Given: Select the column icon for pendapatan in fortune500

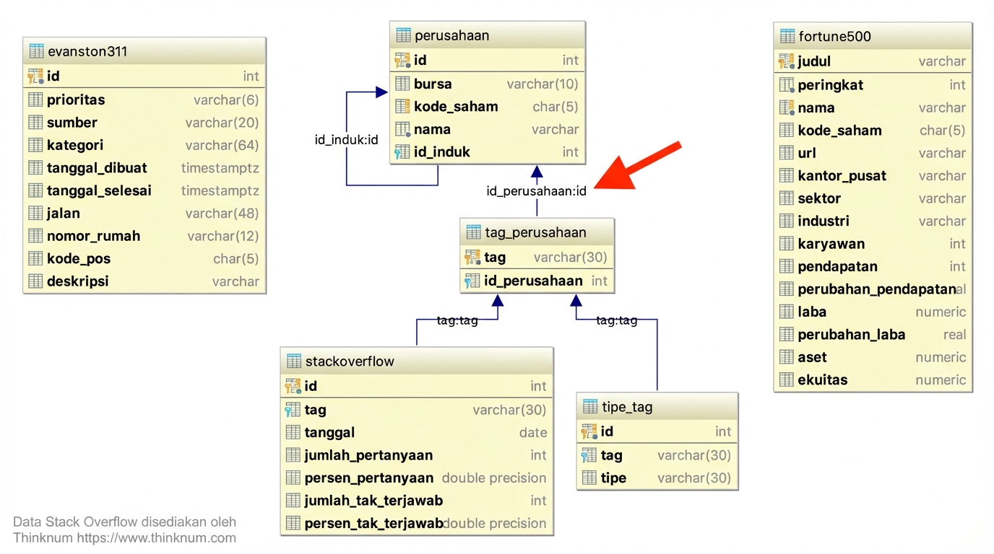Looking at the screenshot, I should pos(786,266).
